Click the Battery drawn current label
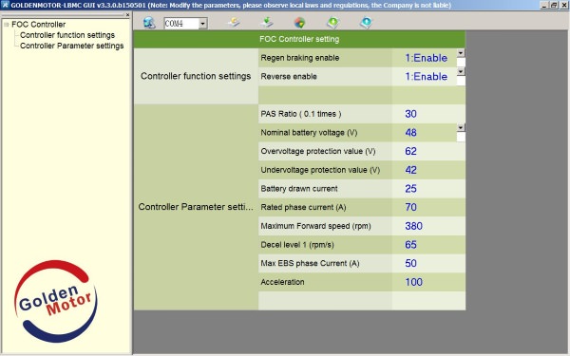The image size is (570, 356). tap(299, 189)
